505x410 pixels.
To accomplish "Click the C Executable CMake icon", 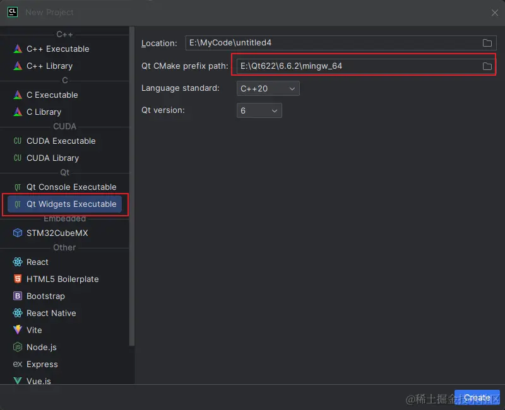I will pyautogui.click(x=18, y=95).
